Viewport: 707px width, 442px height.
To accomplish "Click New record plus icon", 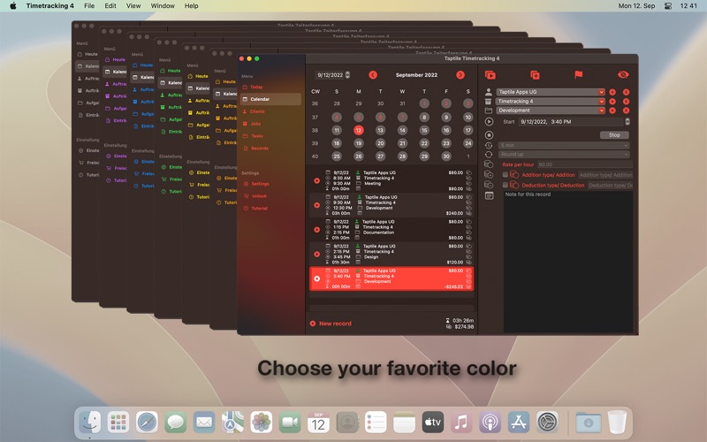I will coord(313,324).
